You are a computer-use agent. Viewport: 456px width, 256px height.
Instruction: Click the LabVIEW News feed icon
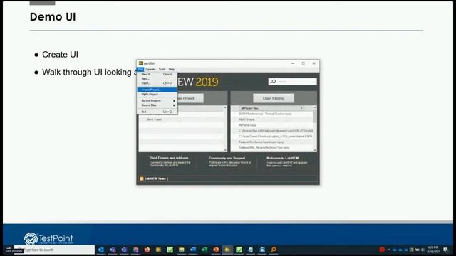tap(142, 178)
